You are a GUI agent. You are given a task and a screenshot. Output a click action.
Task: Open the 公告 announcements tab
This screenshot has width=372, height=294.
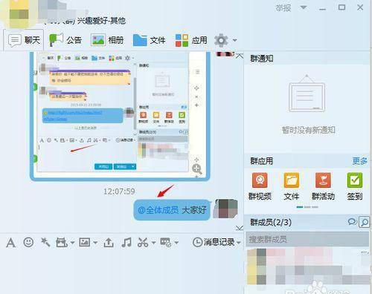tap(65, 40)
